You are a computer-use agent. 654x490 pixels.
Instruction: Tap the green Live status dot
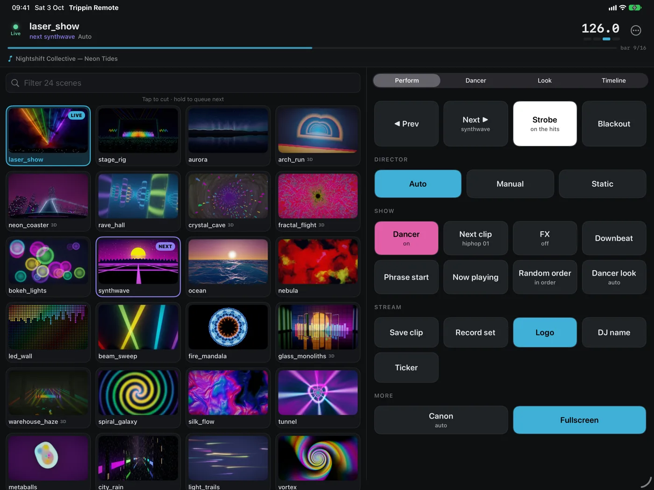point(16,27)
